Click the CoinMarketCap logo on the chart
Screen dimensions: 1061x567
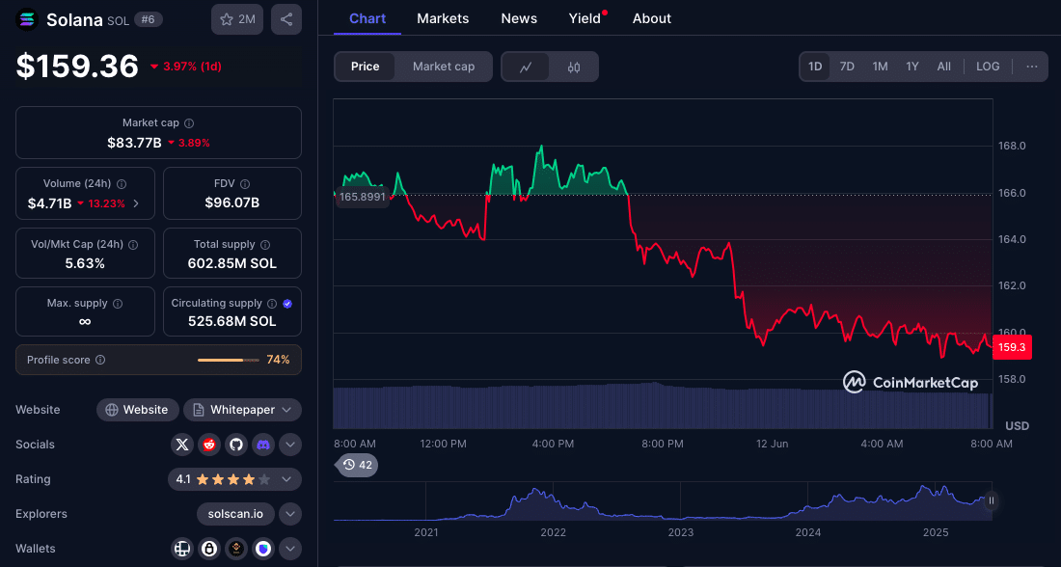pos(911,382)
